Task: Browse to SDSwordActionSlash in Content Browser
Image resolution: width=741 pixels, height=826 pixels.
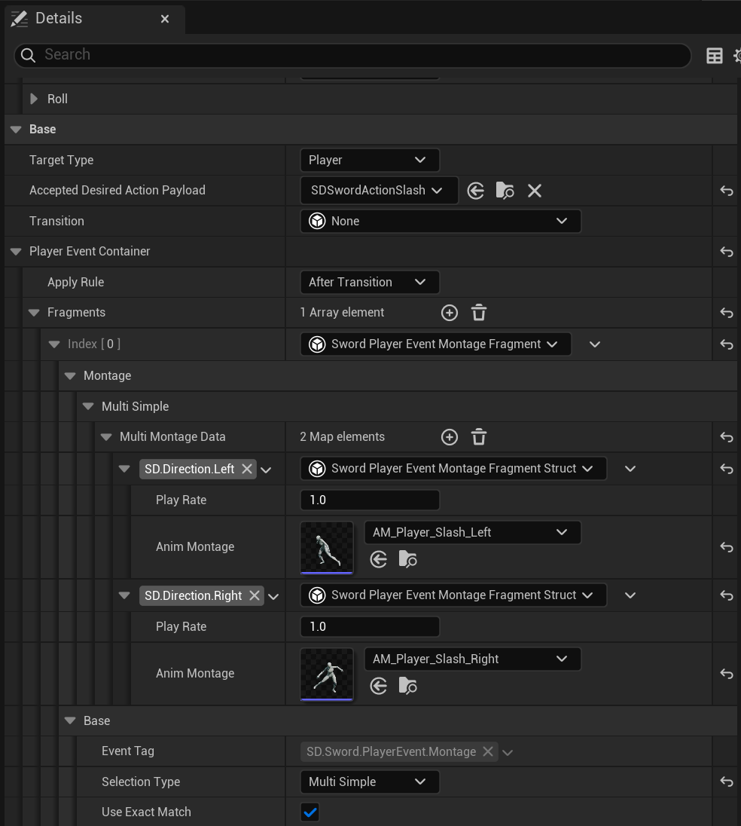Action: 505,191
